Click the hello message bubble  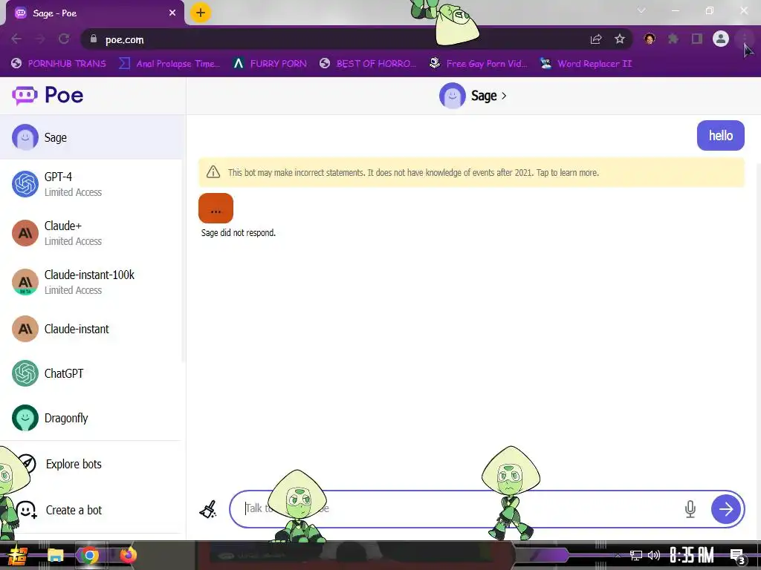click(721, 136)
